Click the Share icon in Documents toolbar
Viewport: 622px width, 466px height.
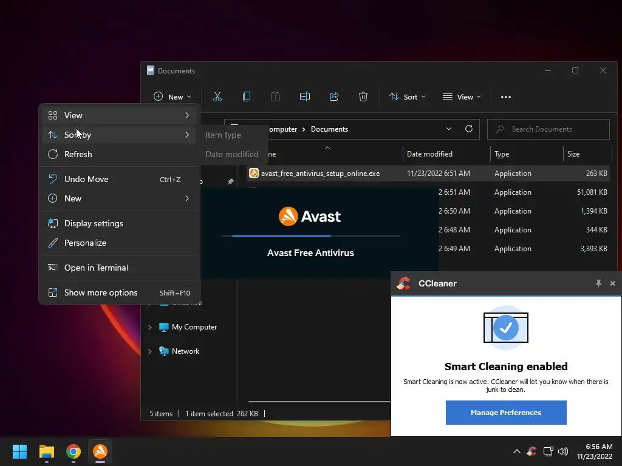[334, 96]
